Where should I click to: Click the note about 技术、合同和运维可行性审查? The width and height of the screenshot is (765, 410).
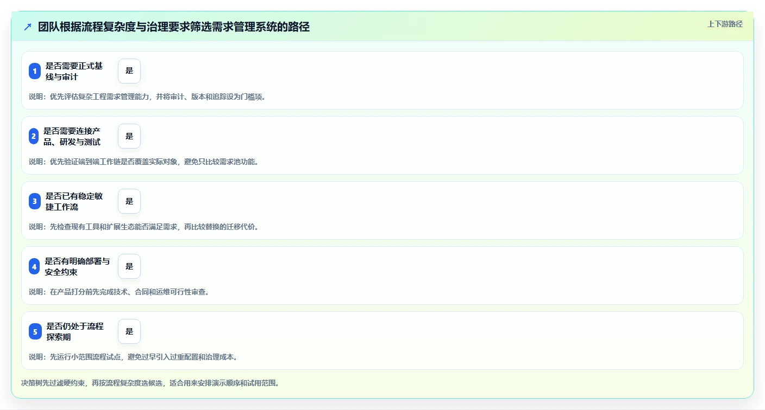(x=118, y=292)
